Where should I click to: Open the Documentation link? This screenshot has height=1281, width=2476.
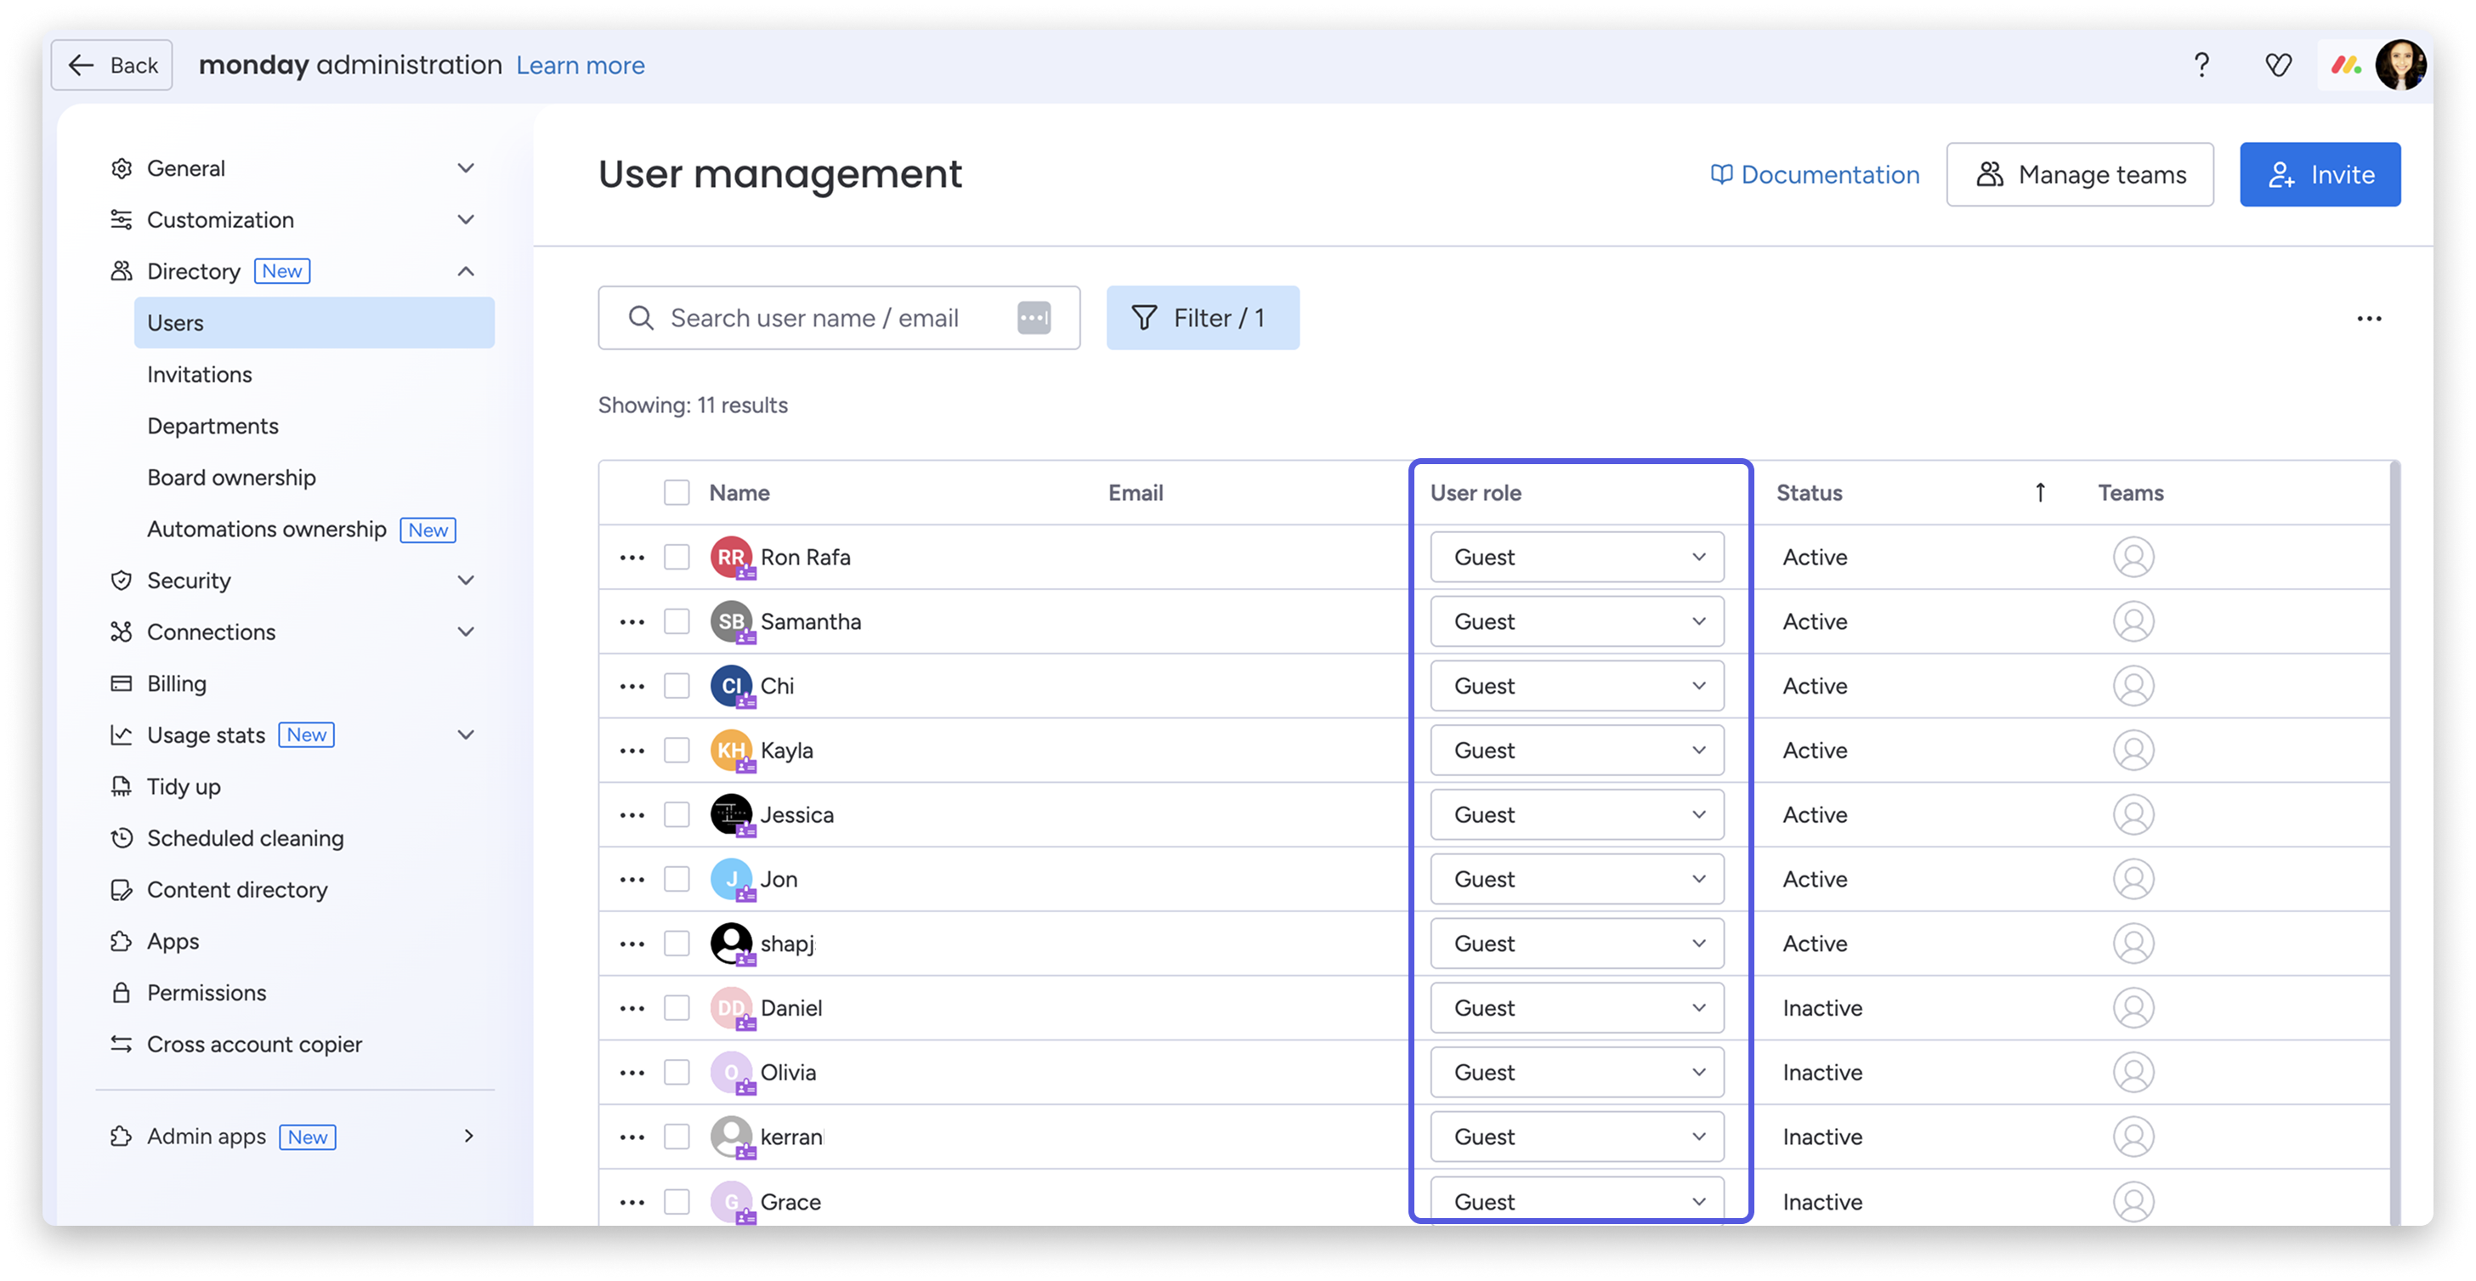1815,175
